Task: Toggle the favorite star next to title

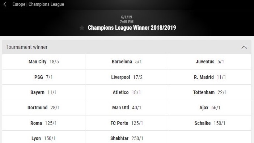Action: point(82,28)
